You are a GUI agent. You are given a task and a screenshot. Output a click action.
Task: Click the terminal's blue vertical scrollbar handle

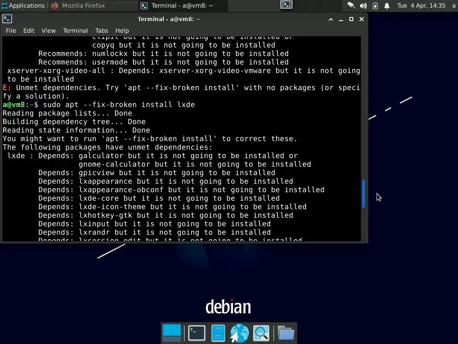click(x=364, y=193)
